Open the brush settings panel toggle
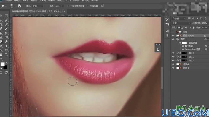 click(20, 6)
